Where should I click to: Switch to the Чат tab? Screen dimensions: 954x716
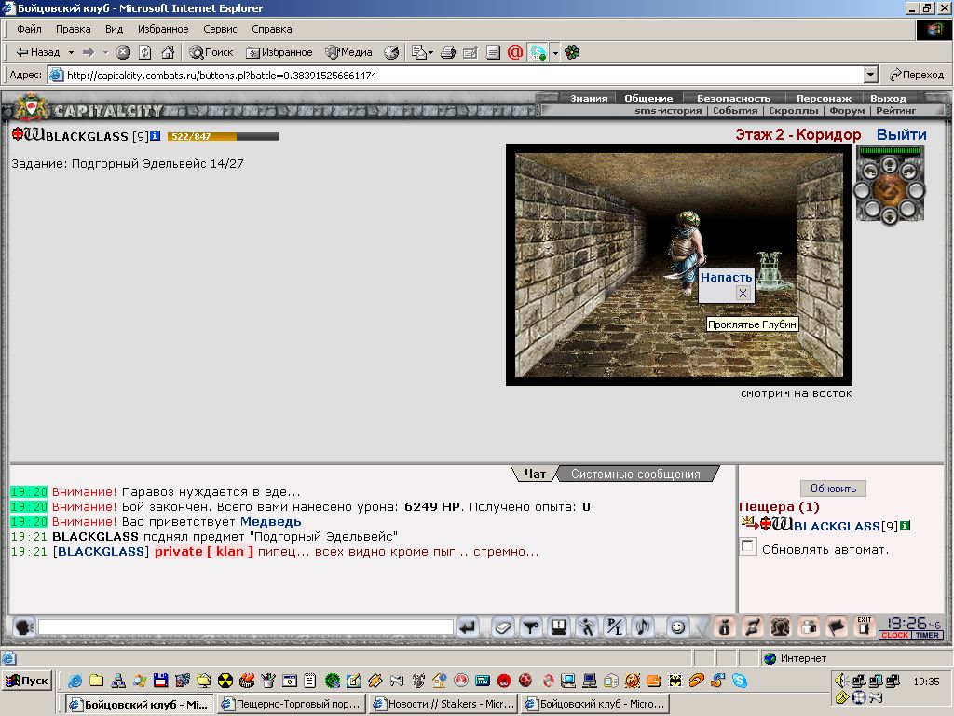(535, 474)
